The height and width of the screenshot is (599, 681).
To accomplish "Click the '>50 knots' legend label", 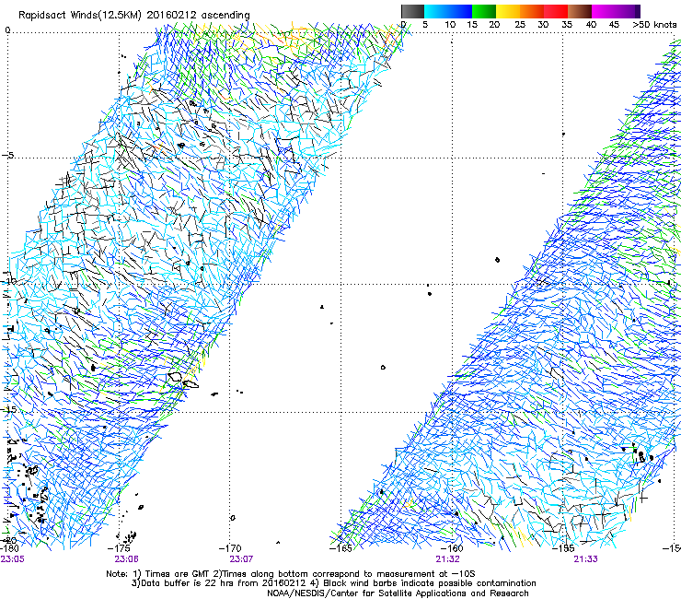I will pos(654,25).
